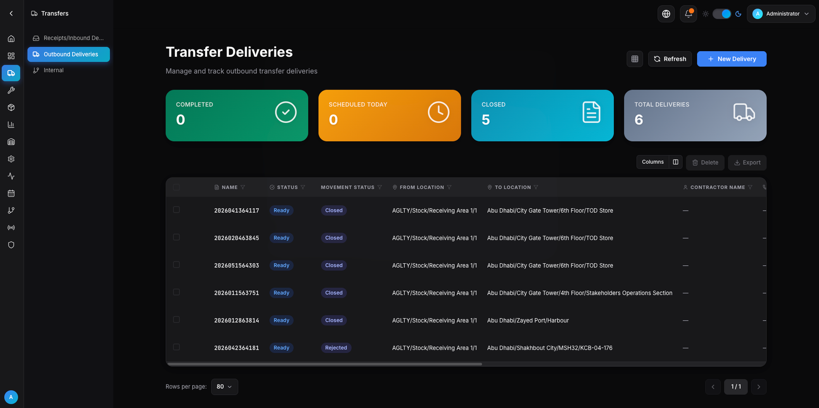
Task: Open the dashboard grid icon in sidebar
Action: [x=11, y=56]
